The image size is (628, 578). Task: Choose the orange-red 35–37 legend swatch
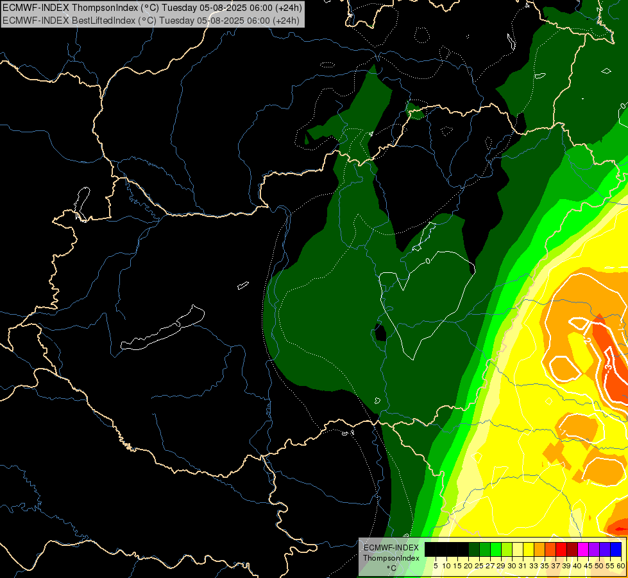550,550
